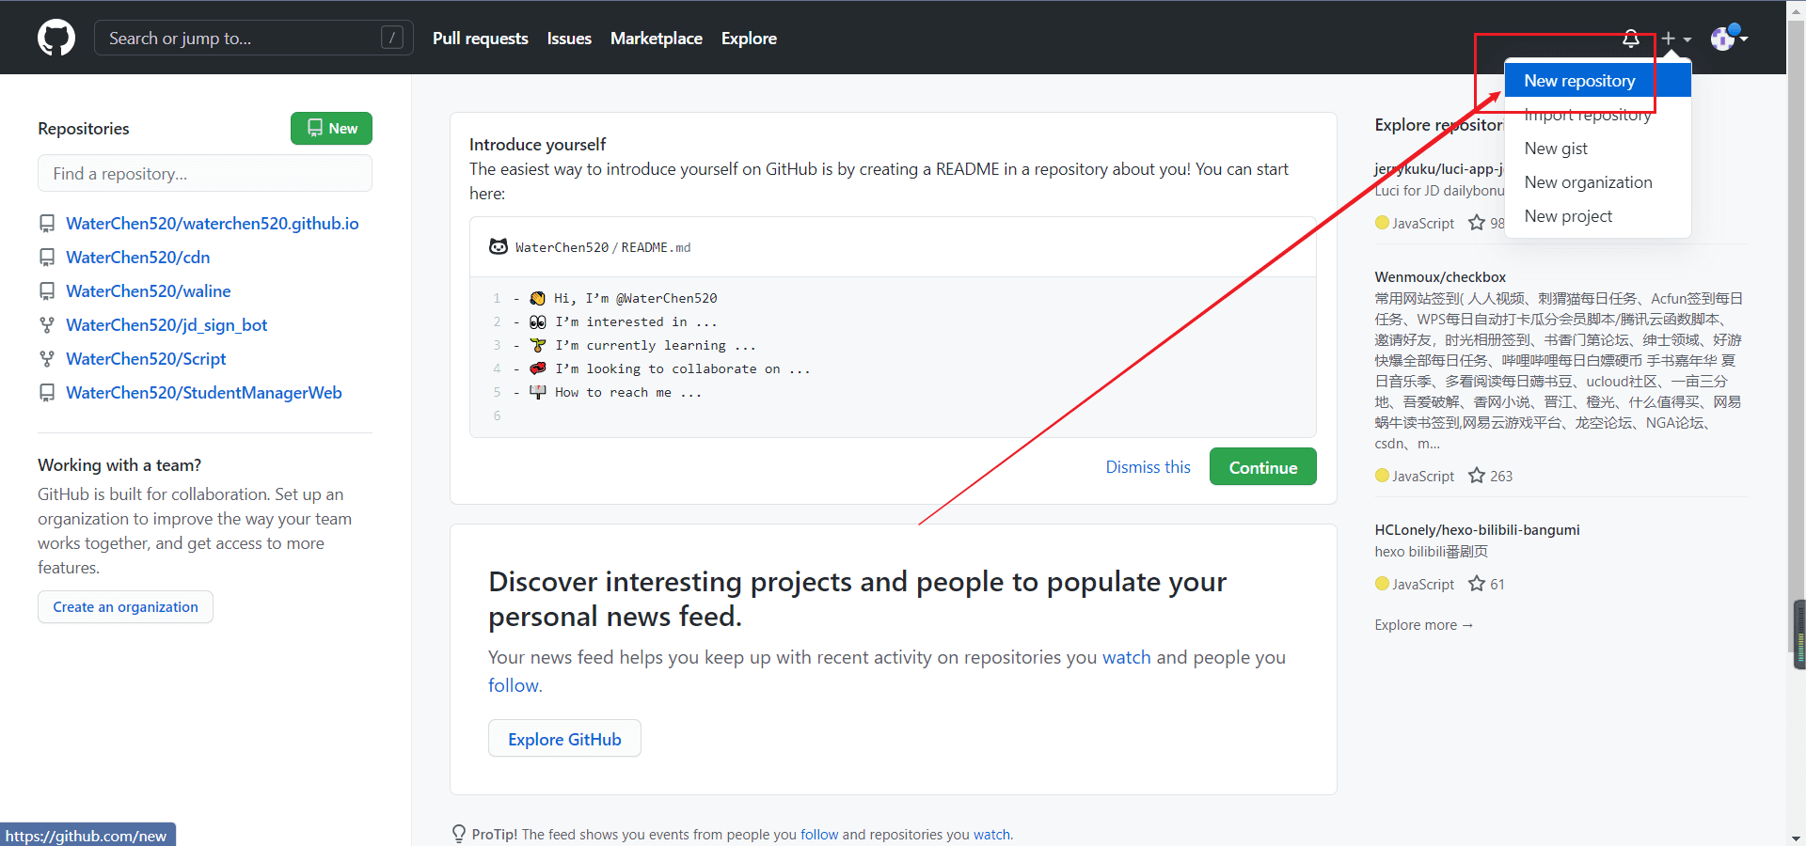Choose New project from dropdown
The image size is (1806, 846).
click(1597, 216)
